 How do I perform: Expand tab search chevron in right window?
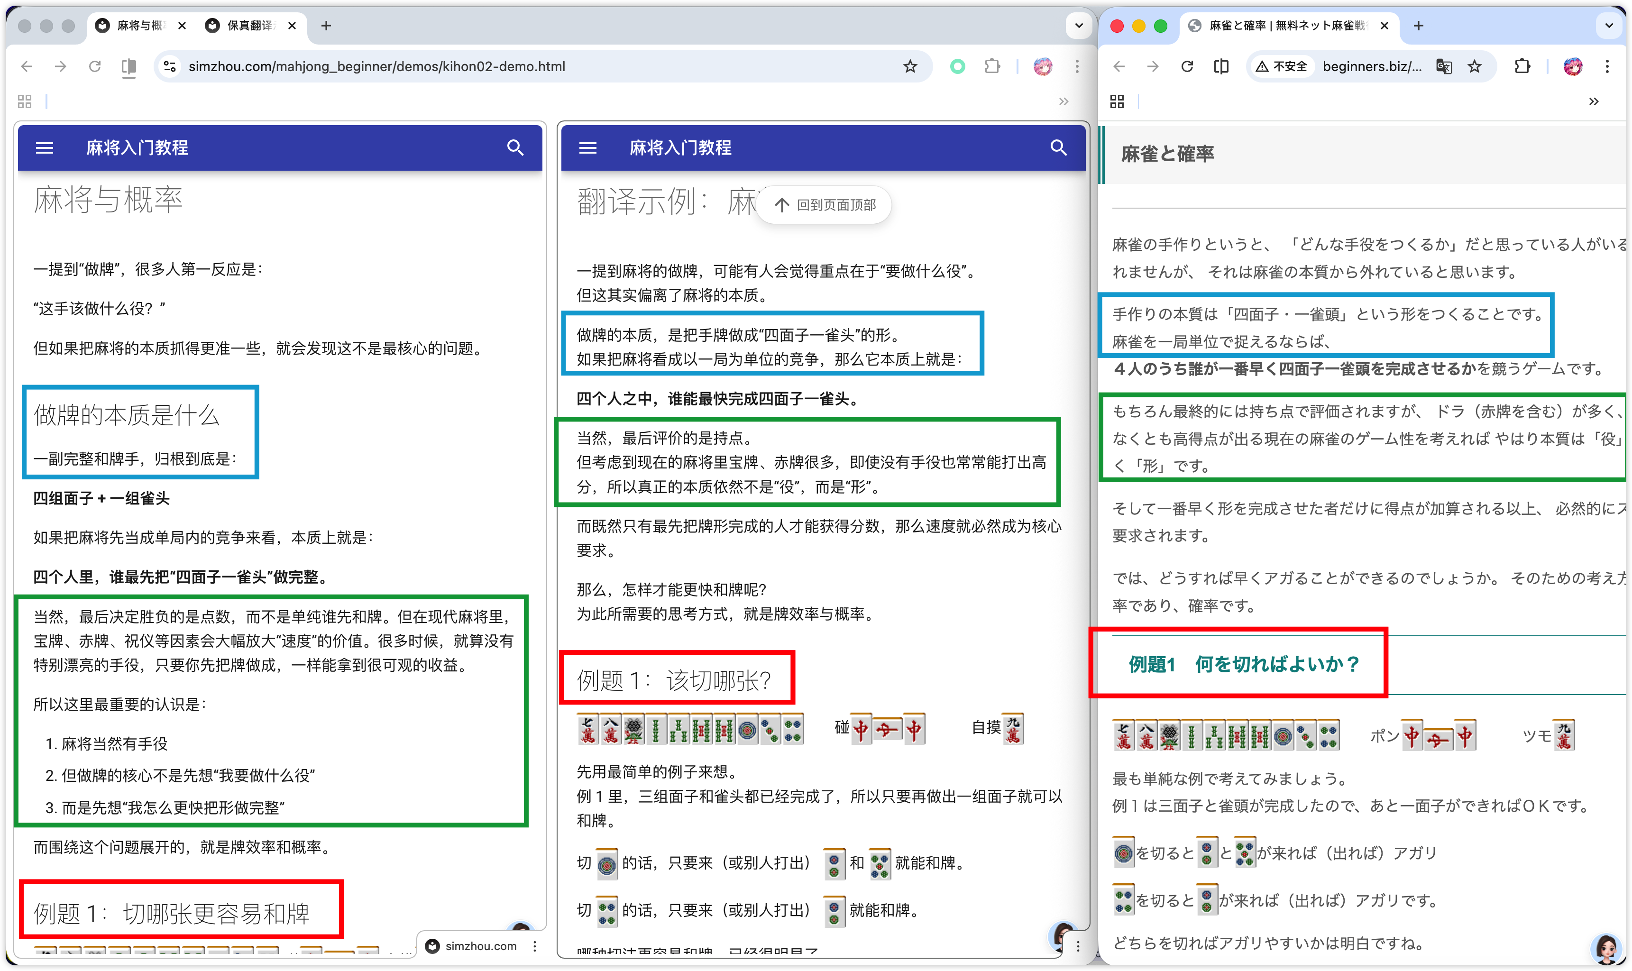[x=1608, y=26]
